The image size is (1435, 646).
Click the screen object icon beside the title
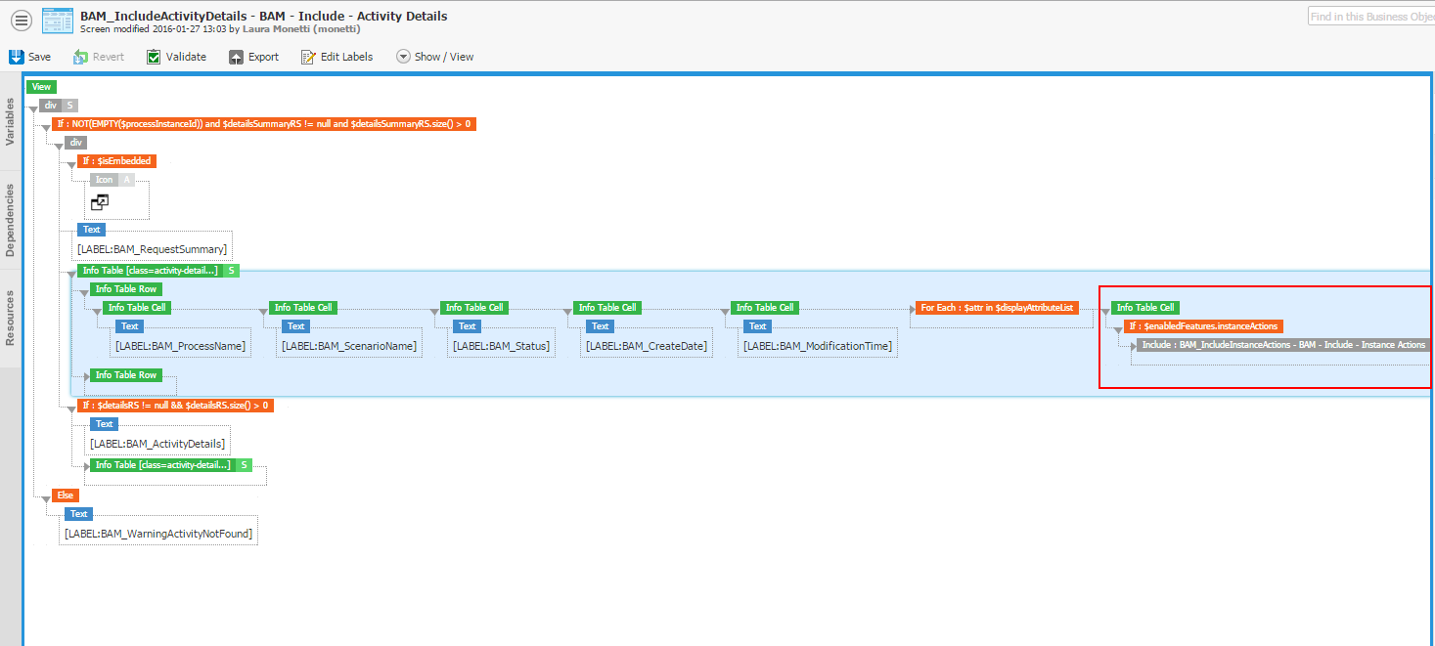pyautogui.click(x=57, y=21)
